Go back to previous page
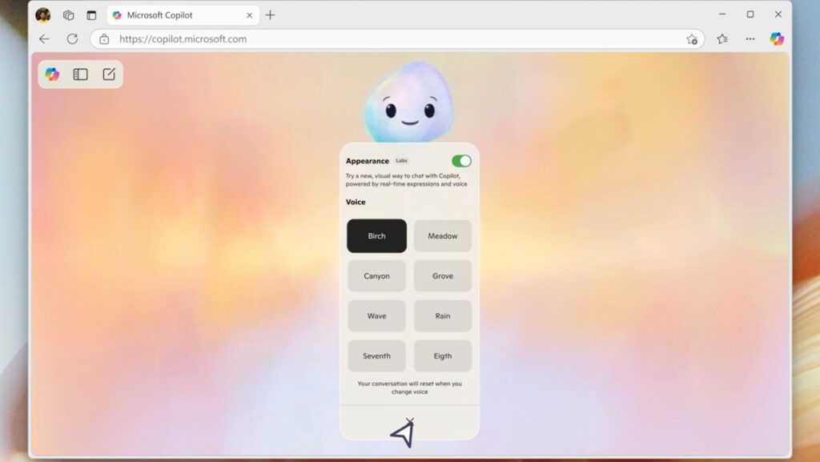The width and height of the screenshot is (820, 462). [x=45, y=38]
